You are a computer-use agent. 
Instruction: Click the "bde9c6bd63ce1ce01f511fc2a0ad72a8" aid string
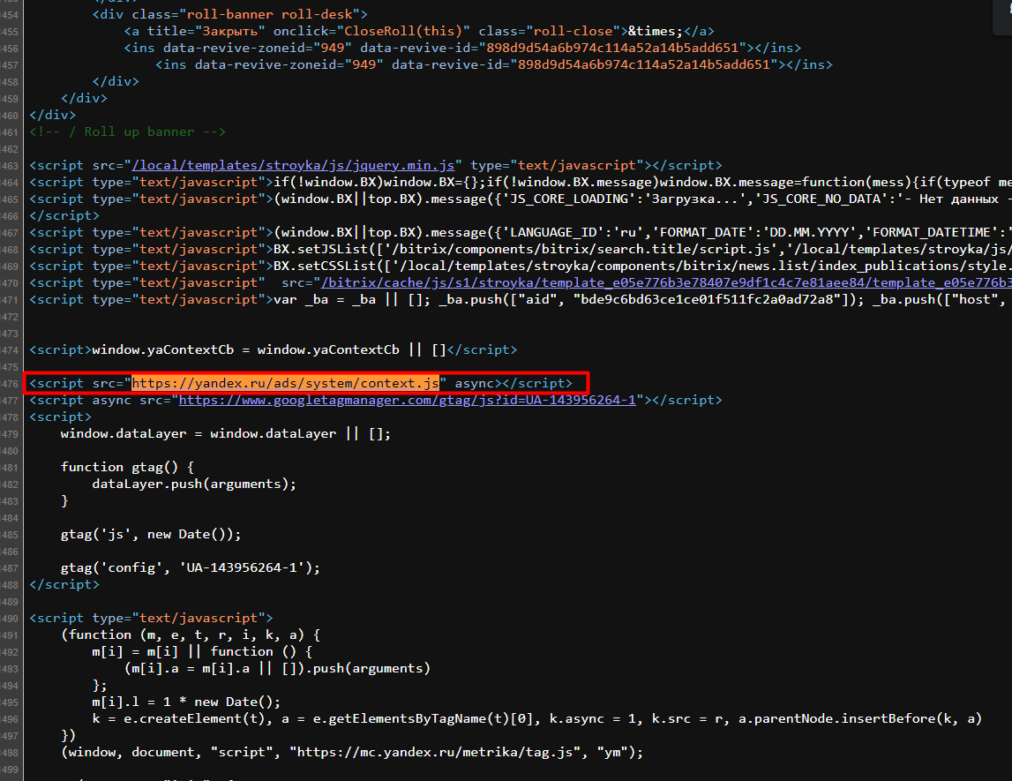coord(707,299)
